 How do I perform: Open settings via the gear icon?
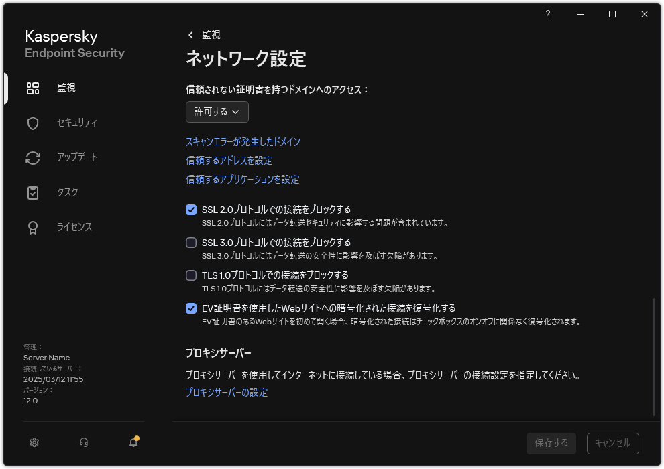tap(34, 442)
